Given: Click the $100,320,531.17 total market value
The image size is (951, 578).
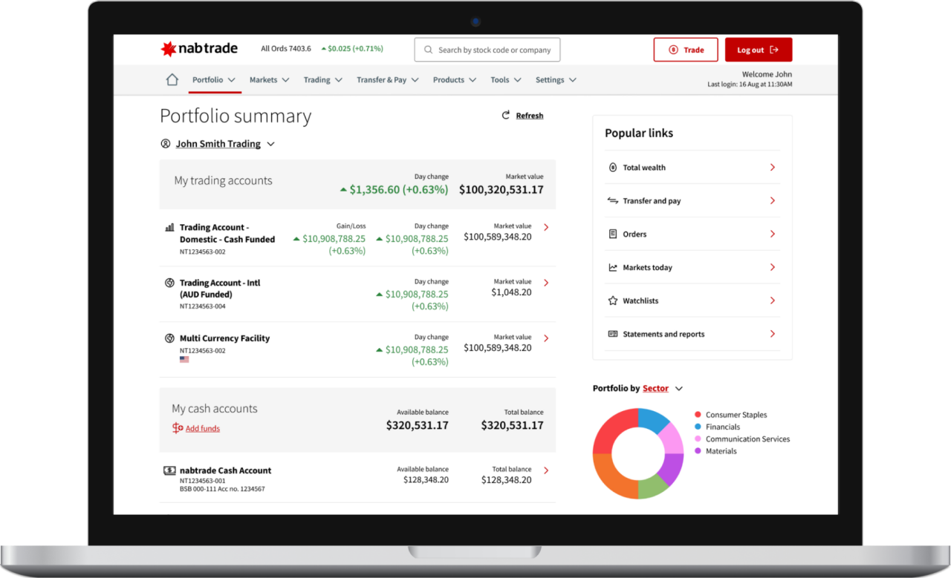Looking at the screenshot, I should [502, 190].
